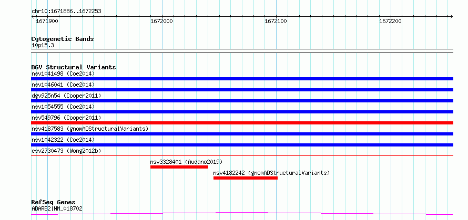Open the esv2730473 (Wong2012b) variant label
468x220 pixels.
pos(66,151)
